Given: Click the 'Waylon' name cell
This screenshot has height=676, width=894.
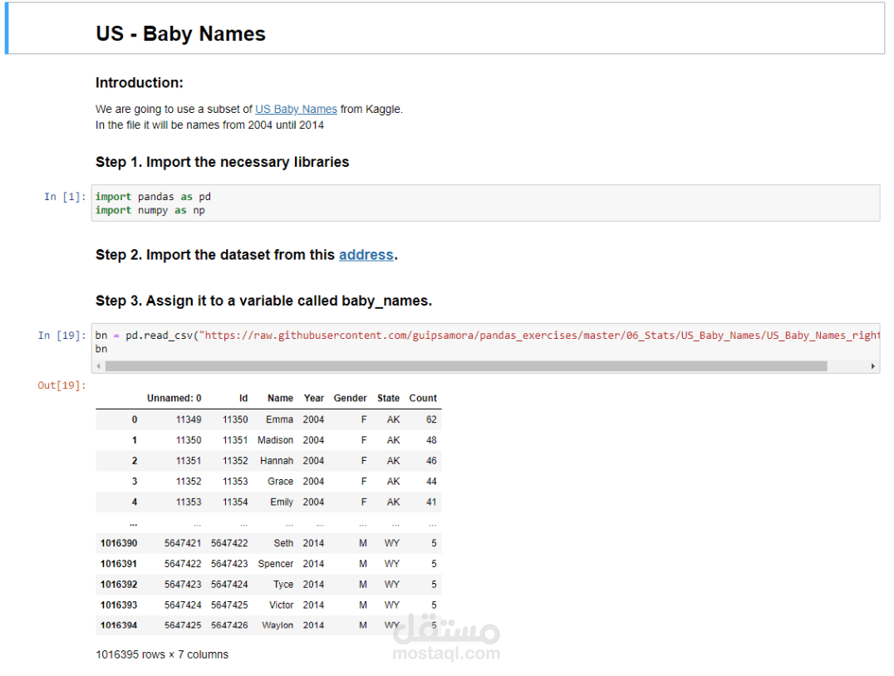Looking at the screenshot, I should [x=278, y=625].
